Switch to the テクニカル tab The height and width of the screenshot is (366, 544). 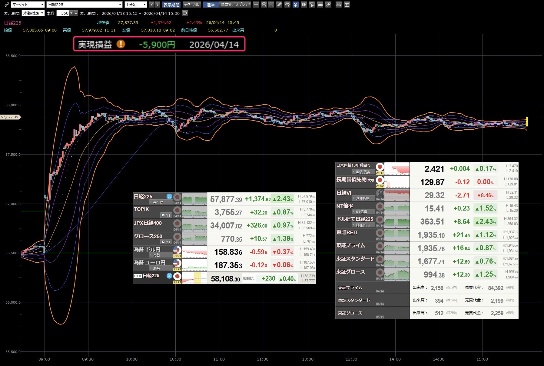[x=191, y=5]
